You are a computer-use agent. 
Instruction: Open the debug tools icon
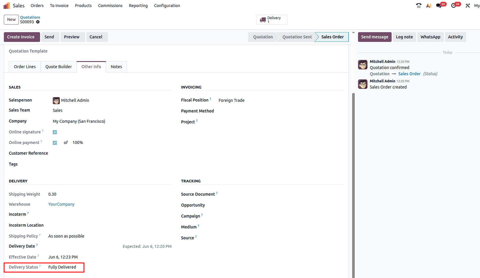pyautogui.click(x=468, y=6)
